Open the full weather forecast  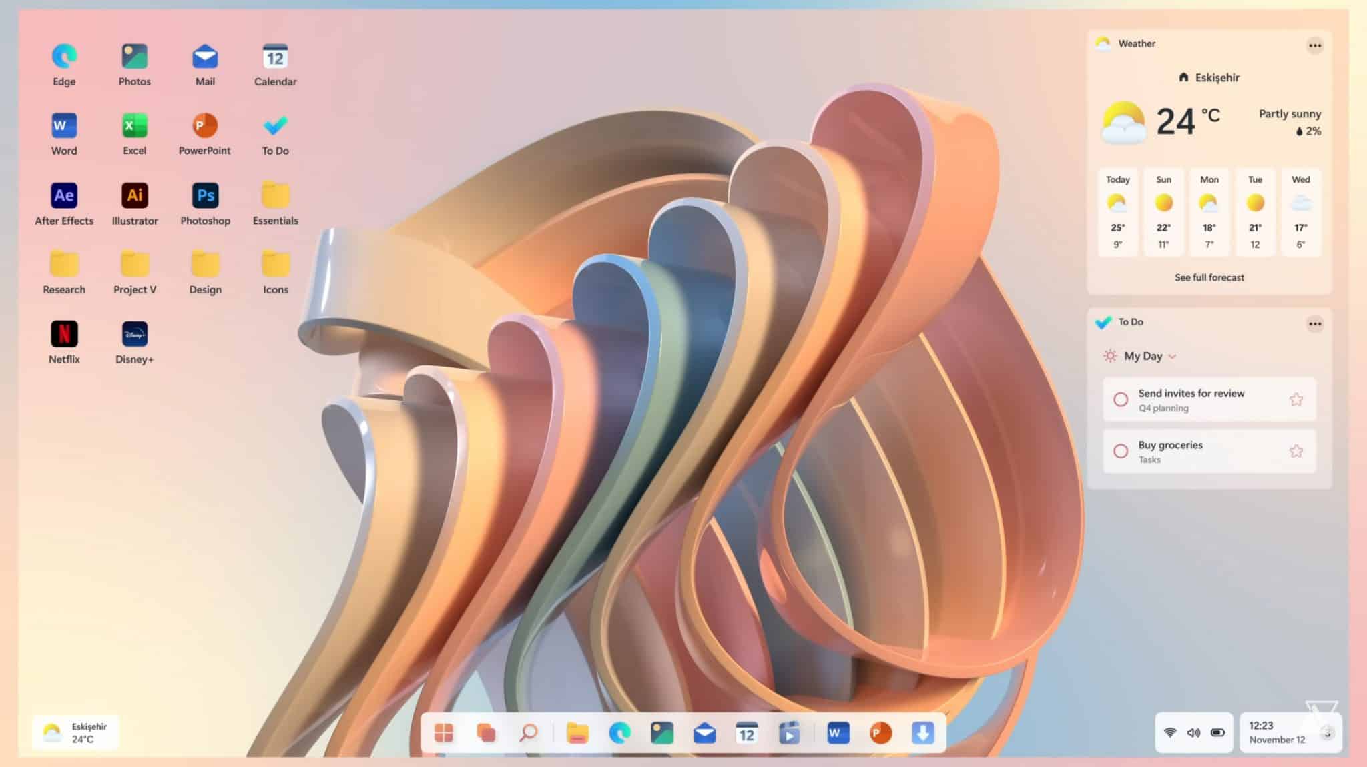tap(1209, 277)
